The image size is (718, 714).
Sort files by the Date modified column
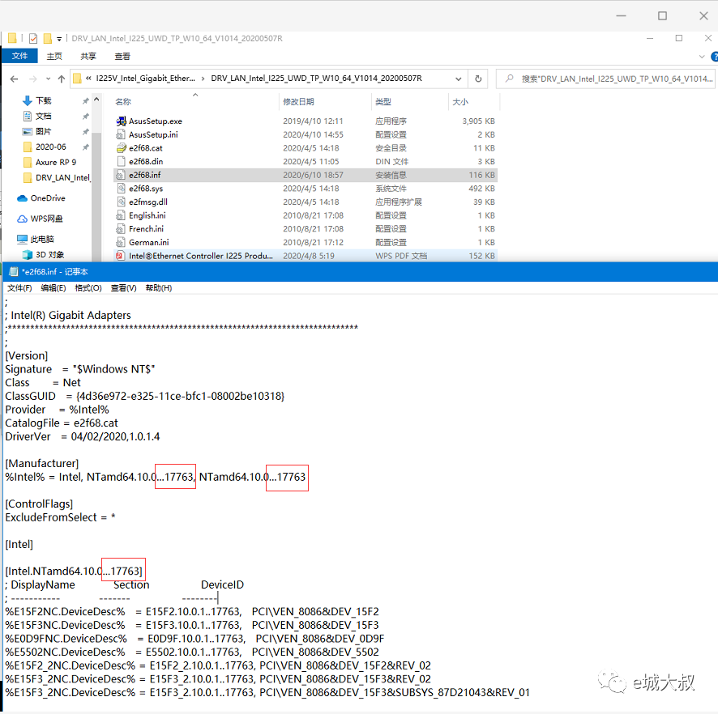pyautogui.click(x=325, y=101)
